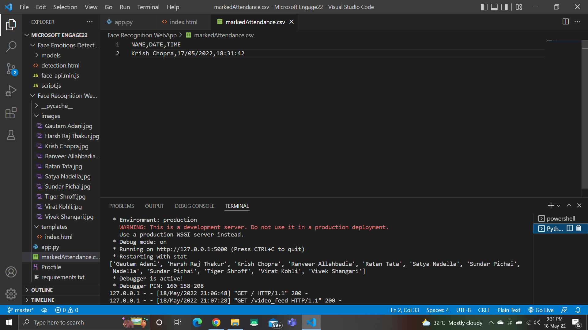Open editor More Actions ellipsis
The image size is (588, 330).
(577, 22)
